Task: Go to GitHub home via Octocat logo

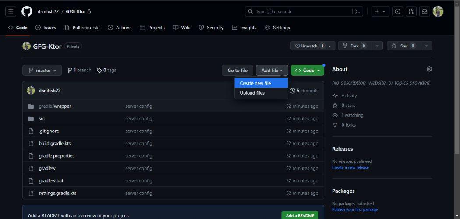Action: coord(27,11)
